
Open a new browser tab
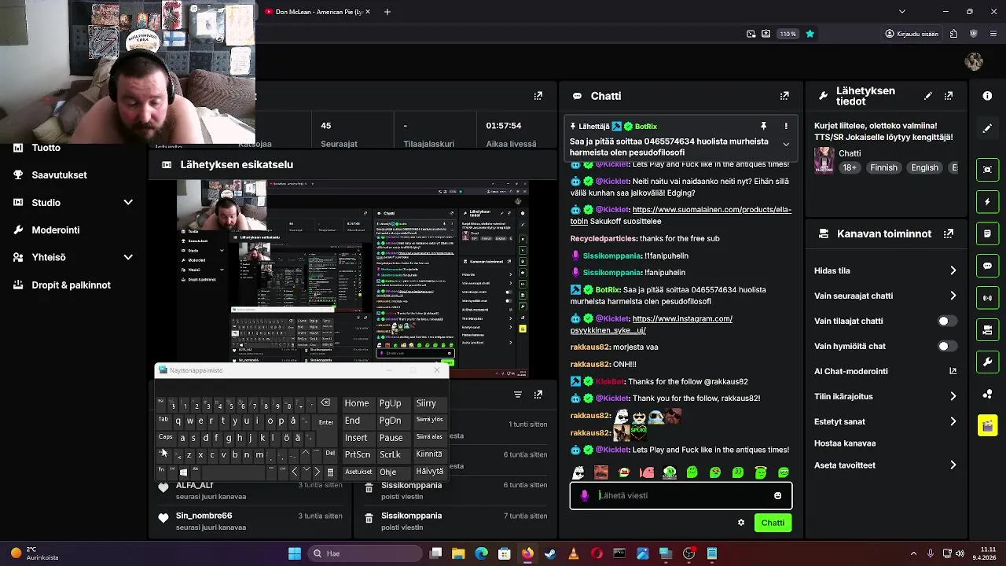point(387,12)
